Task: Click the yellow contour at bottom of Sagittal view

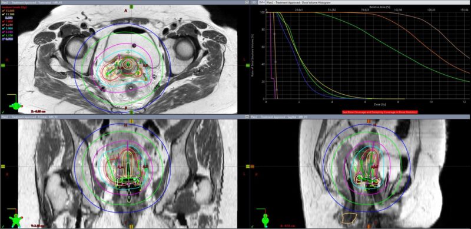Action: click(x=349, y=218)
